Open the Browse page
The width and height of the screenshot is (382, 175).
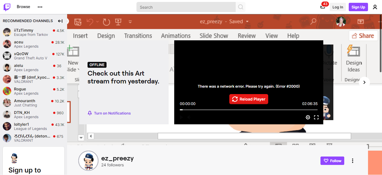23,7
